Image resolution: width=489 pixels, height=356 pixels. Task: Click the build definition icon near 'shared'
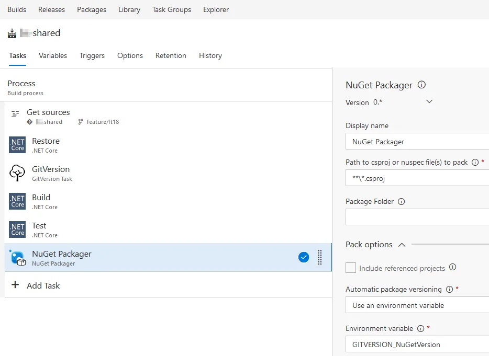pos(12,33)
